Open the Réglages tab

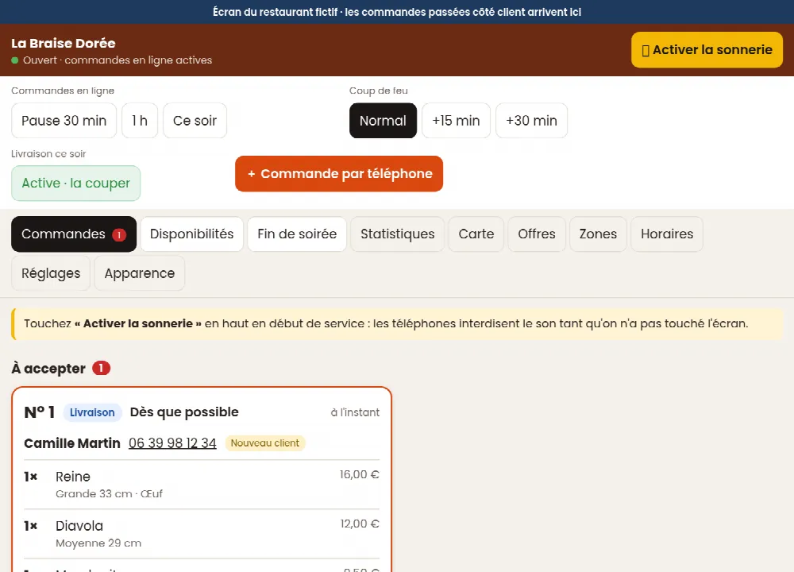pyautogui.click(x=51, y=273)
